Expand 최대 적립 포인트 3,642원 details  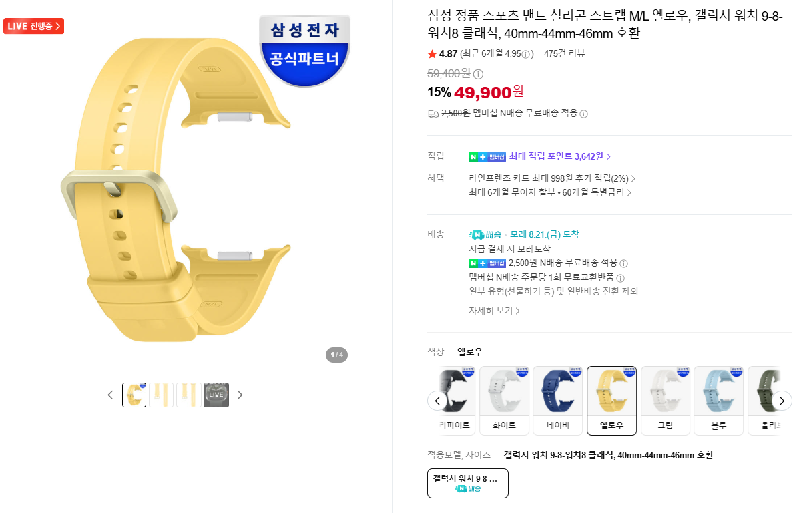(x=559, y=156)
